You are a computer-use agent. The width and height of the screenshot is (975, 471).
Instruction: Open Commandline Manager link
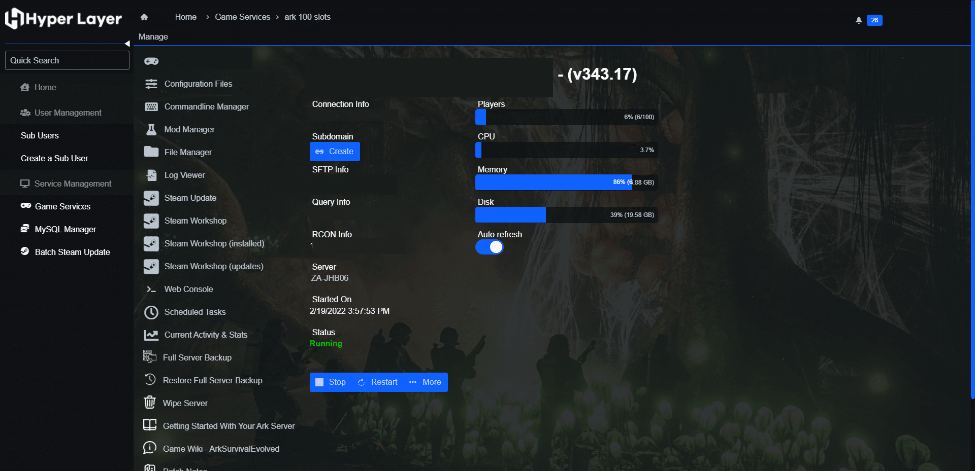(207, 106)
